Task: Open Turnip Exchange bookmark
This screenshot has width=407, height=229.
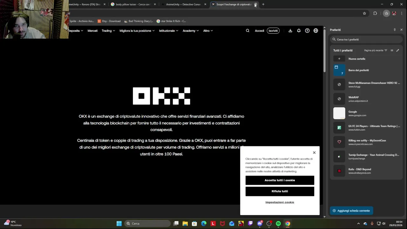Action: click(x=367, y=156)
